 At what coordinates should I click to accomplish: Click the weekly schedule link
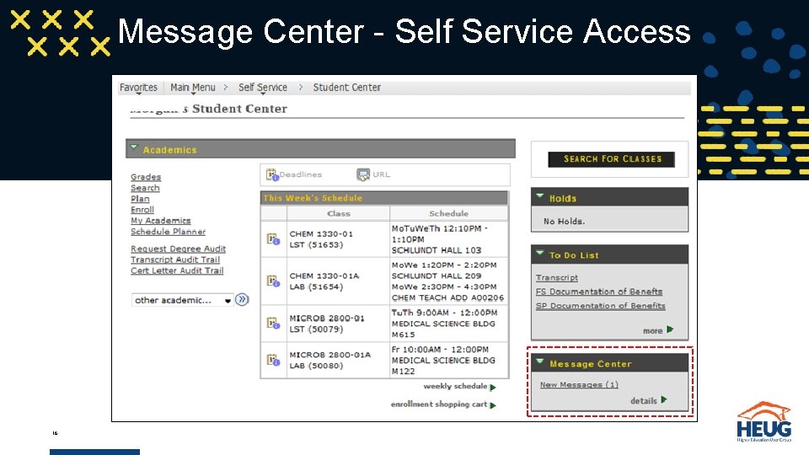tap(455, 386)
